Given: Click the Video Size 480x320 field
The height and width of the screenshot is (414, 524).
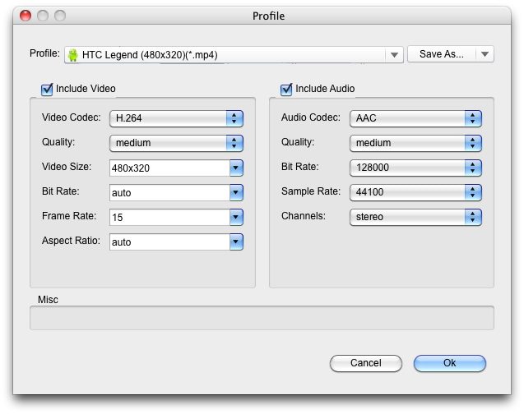Looking at the screenshot, I should pyautogui.click(x=169, y=168).
